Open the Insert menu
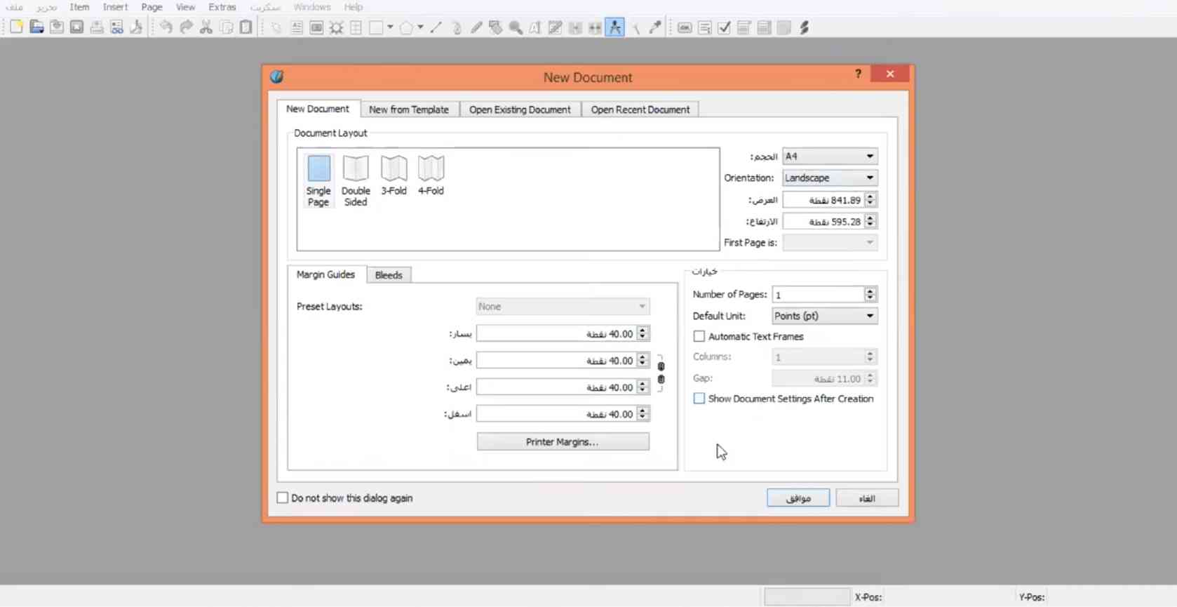The height and width of the screenshot is (607, 1177). [x=115, y=7]
